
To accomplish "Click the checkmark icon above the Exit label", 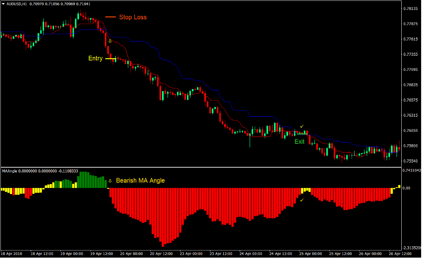I will tap(302, 126).
